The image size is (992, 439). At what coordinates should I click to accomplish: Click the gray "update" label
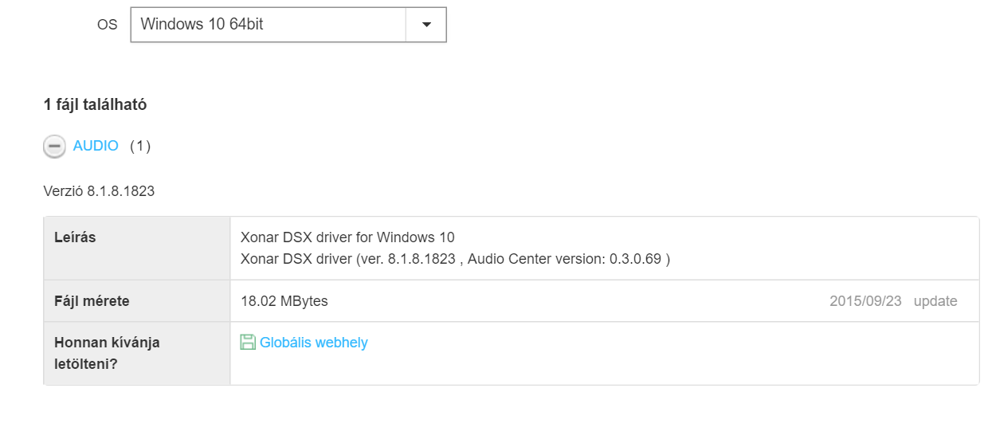935,301
